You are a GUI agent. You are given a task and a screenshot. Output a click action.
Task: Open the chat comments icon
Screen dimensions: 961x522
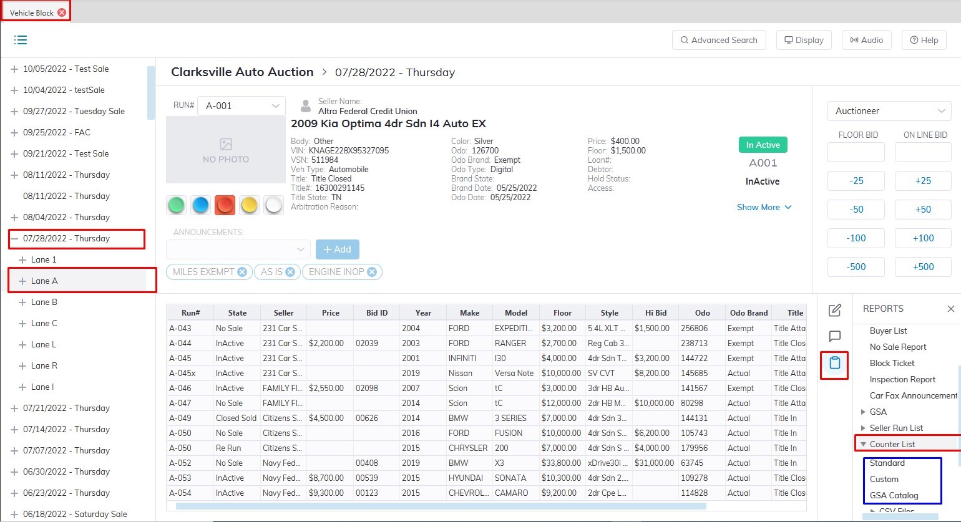pyautogui.click(x=834, y=337)
